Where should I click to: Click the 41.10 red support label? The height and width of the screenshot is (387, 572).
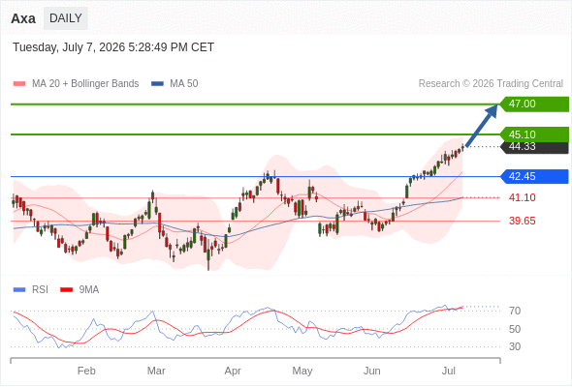(522, 197)
